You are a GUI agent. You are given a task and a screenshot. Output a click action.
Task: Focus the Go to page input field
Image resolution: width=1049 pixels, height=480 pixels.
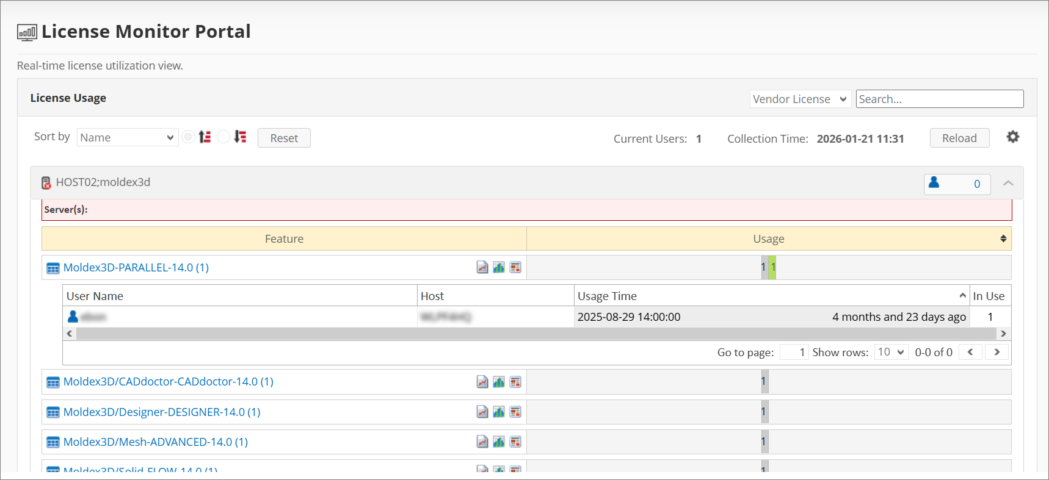click(794, 352)
